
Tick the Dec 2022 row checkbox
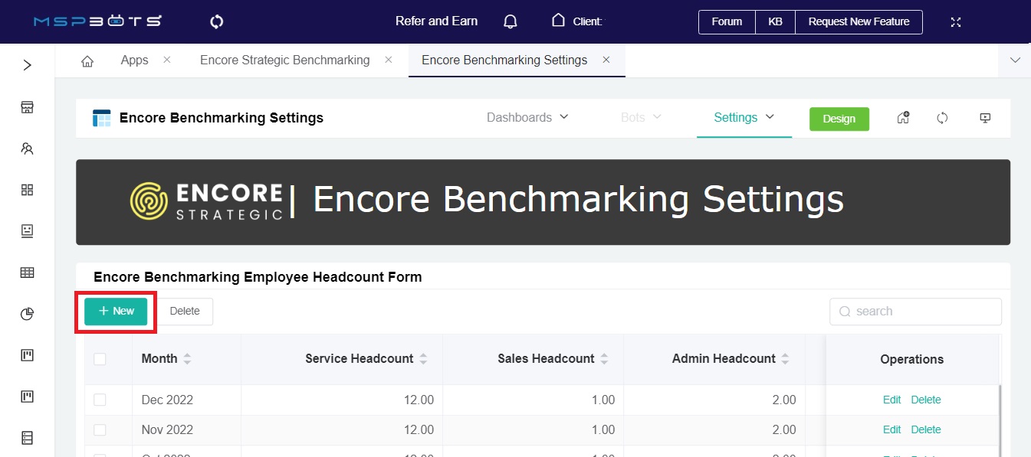pos(100,400)
